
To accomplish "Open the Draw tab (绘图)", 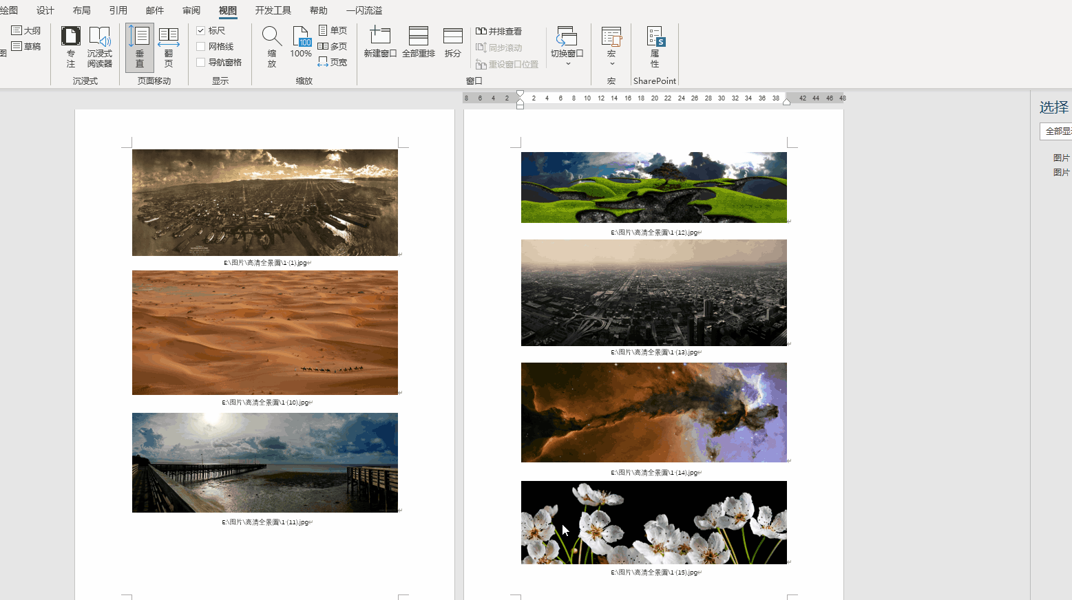I will pyautogui.click(x=9, y=10).
